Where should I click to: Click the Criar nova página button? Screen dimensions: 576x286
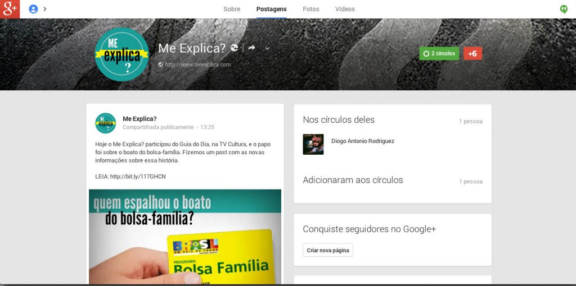point(328,251)
